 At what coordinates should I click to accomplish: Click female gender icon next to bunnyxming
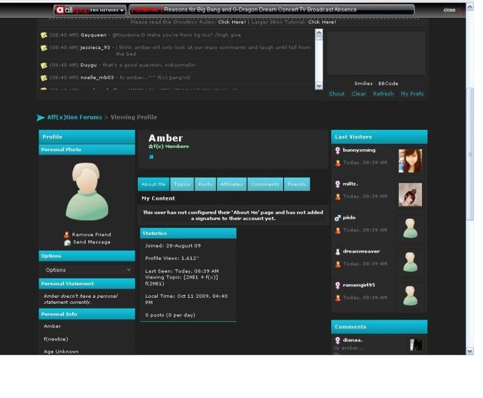tap(338, 150)
